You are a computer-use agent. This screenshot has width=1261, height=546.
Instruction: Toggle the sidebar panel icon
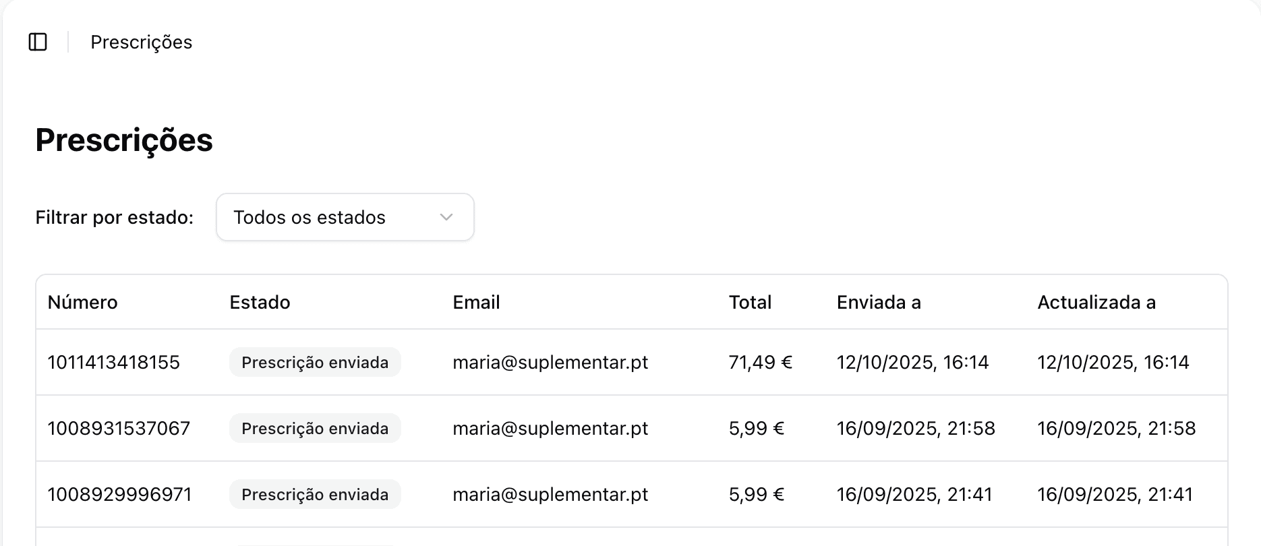click(38, 42)
